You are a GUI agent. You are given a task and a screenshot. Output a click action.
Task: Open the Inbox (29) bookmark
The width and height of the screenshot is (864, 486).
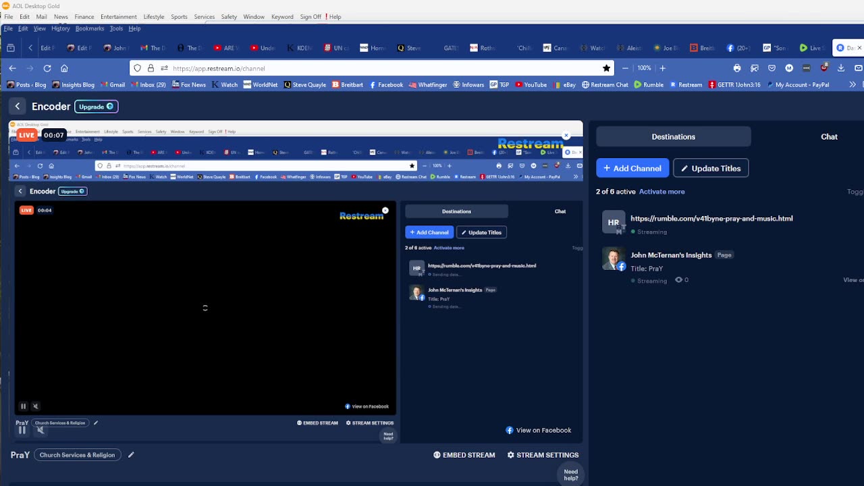pyautogui.click(x=148, y=84)
